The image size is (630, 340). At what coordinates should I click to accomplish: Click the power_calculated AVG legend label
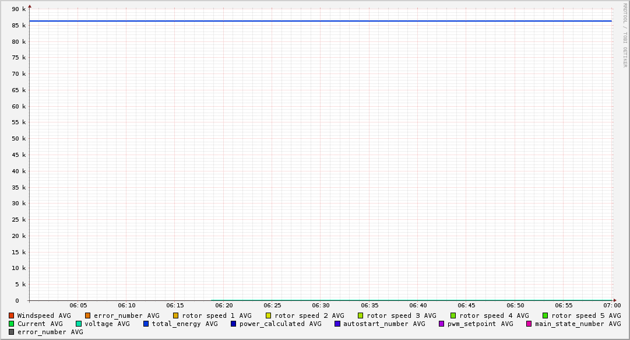(280, 324)
